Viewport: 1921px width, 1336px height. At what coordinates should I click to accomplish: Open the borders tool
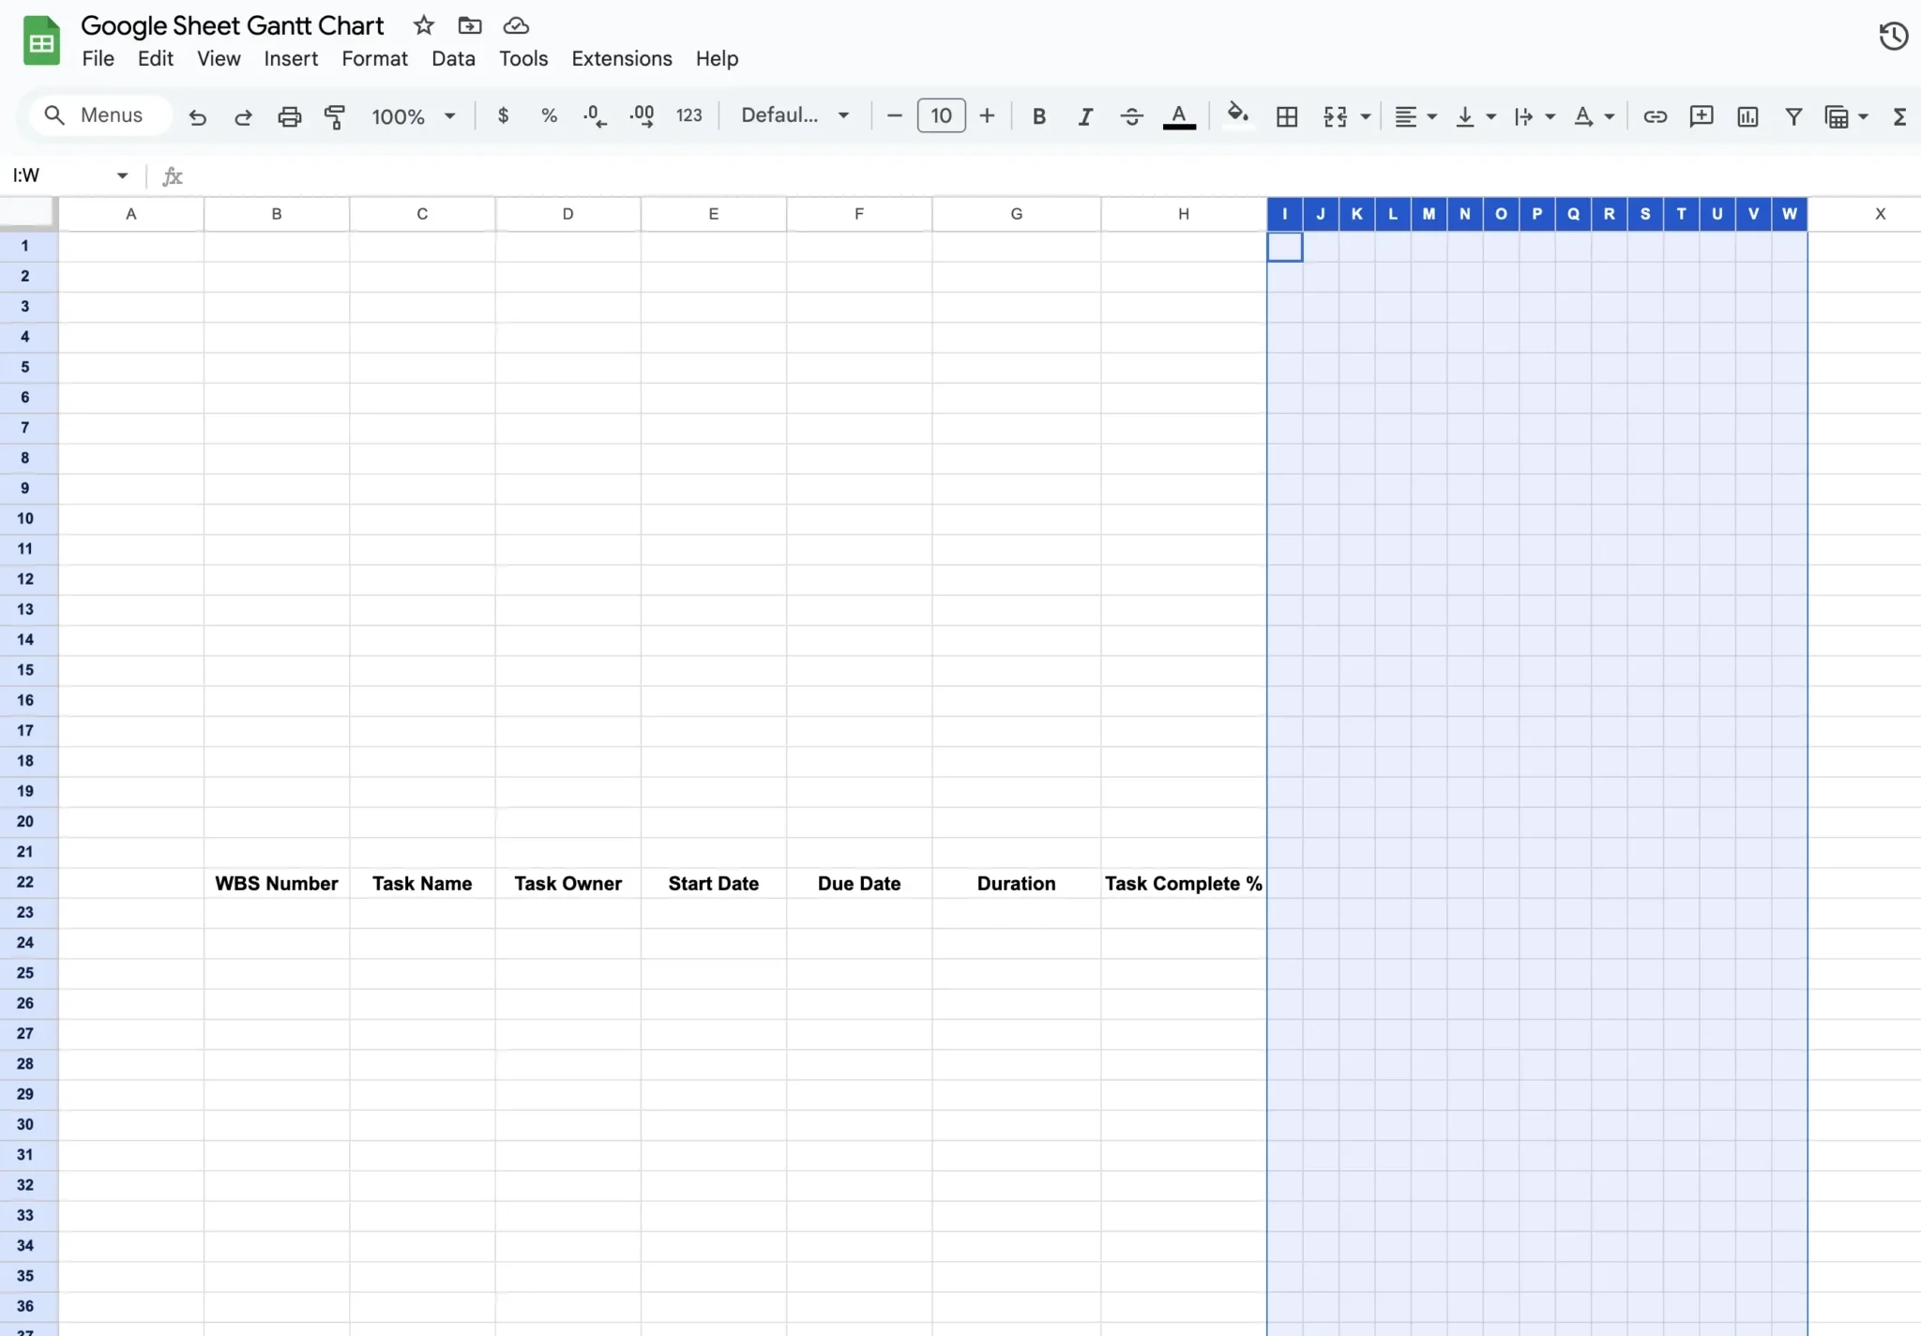[x=1286, y=115]
